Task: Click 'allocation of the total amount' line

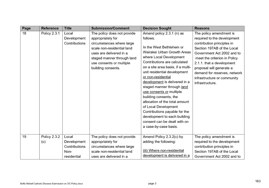Action: (166, 102)
